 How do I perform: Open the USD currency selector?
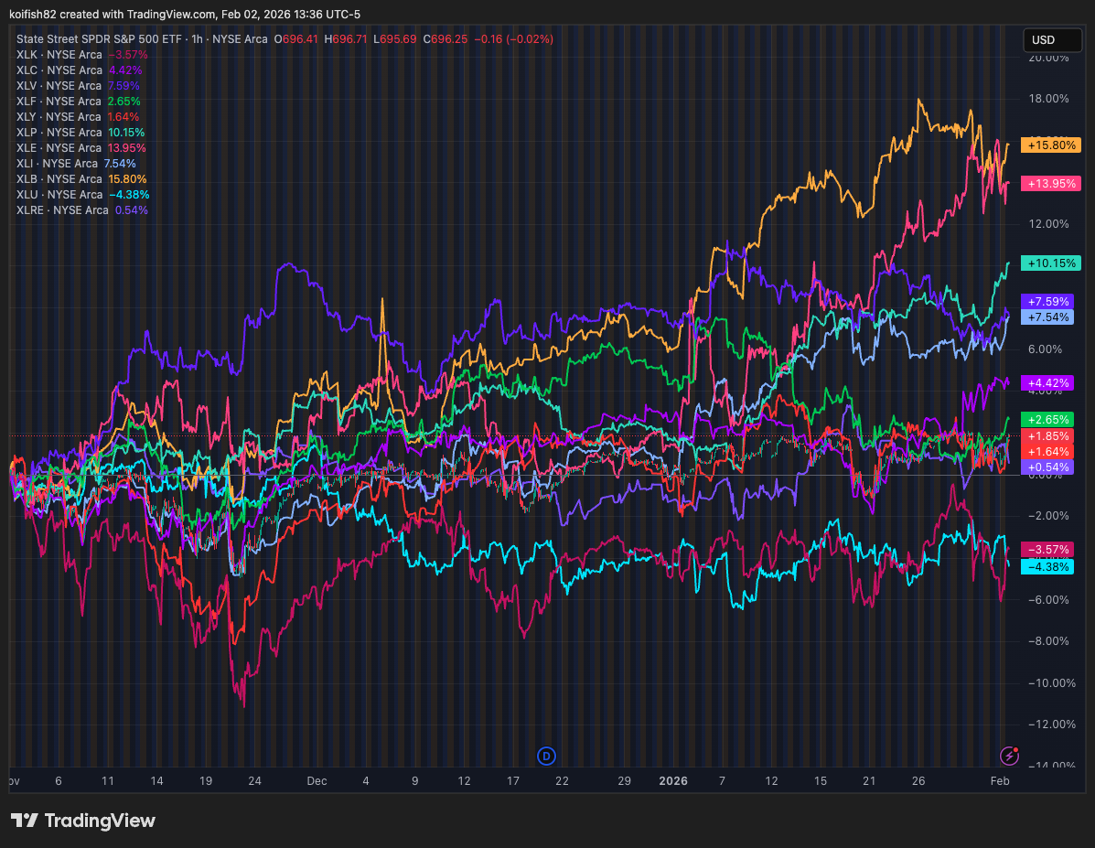coord(1052,40)
